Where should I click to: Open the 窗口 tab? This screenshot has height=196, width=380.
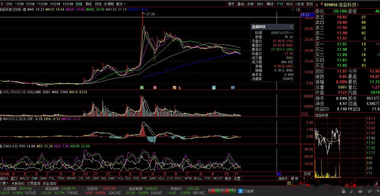click(x=14, y=178)
